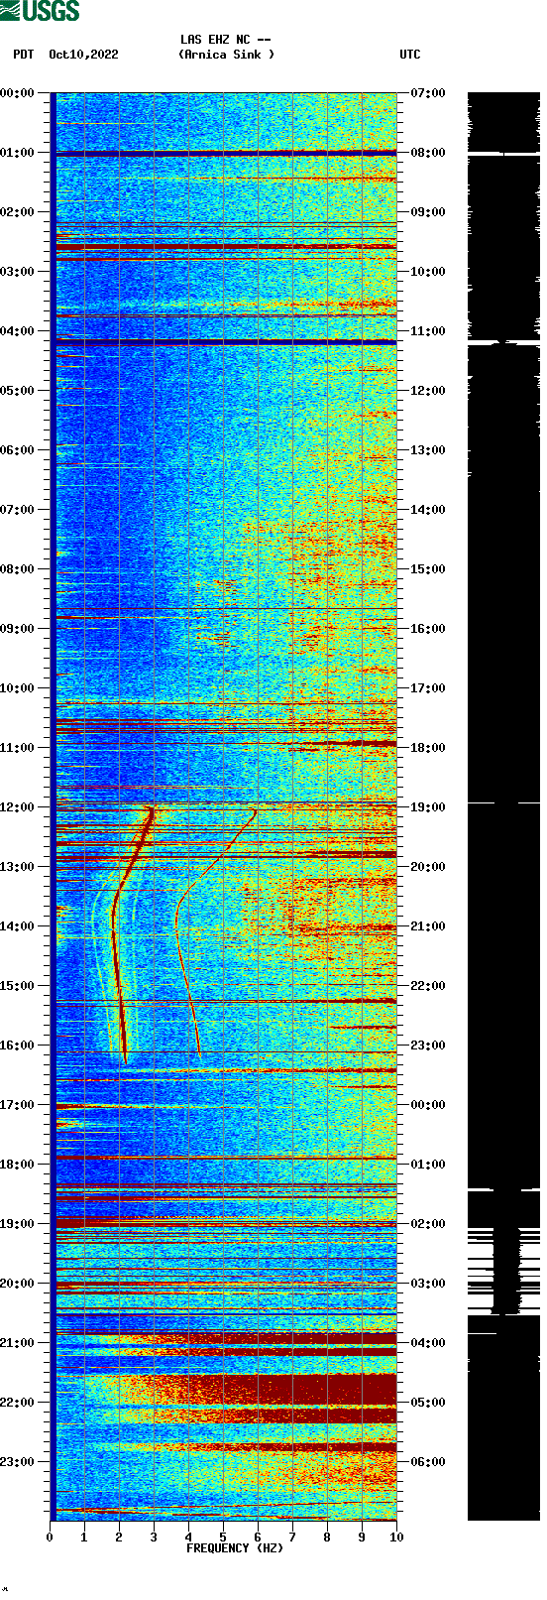Click the '11:00' UTC time label
The image size is (547, 1600).
[x=428, y=331]
